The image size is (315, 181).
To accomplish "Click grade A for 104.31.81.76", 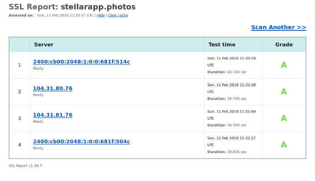I will [283, 118].
